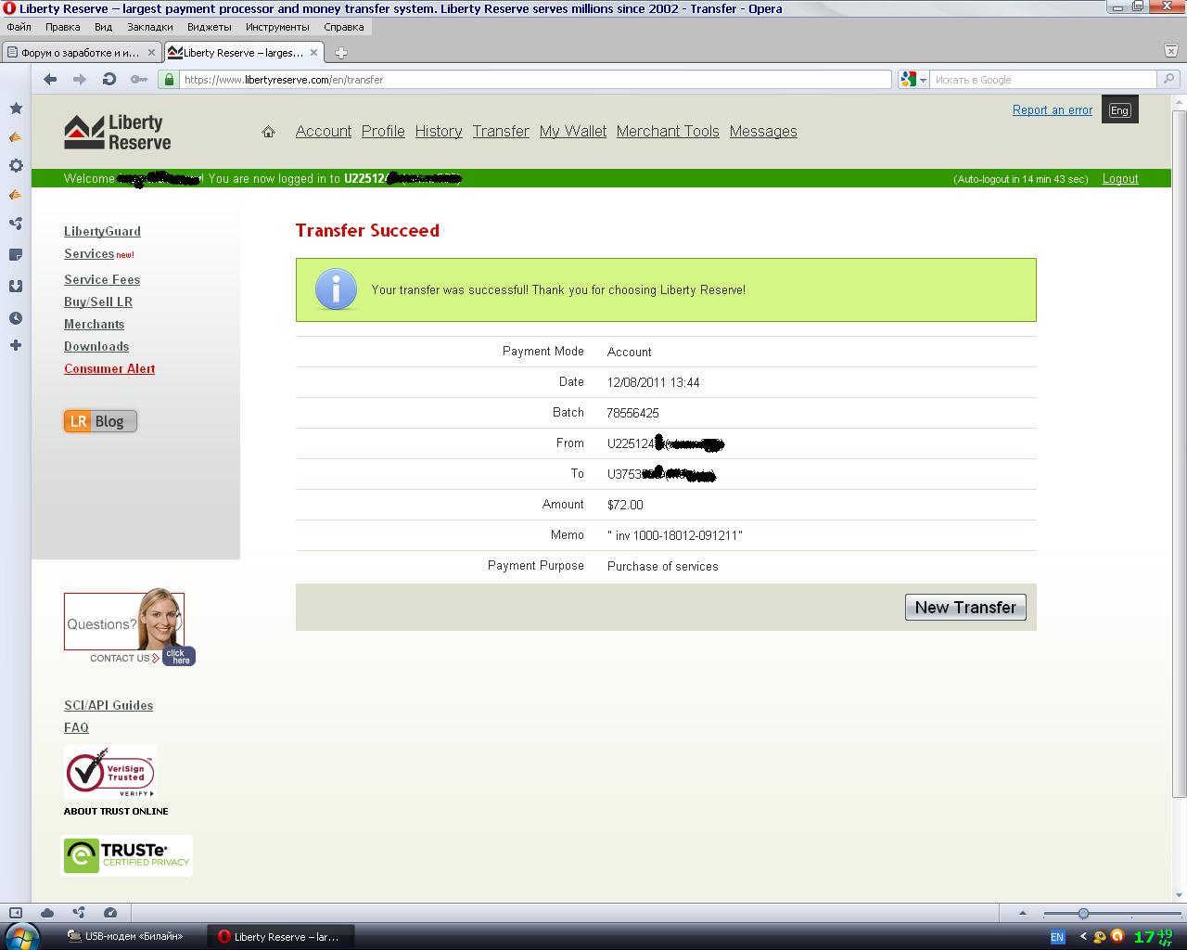Click the Logout link
Screen dimensions: 1187x950
click(x=1119, y=179)
